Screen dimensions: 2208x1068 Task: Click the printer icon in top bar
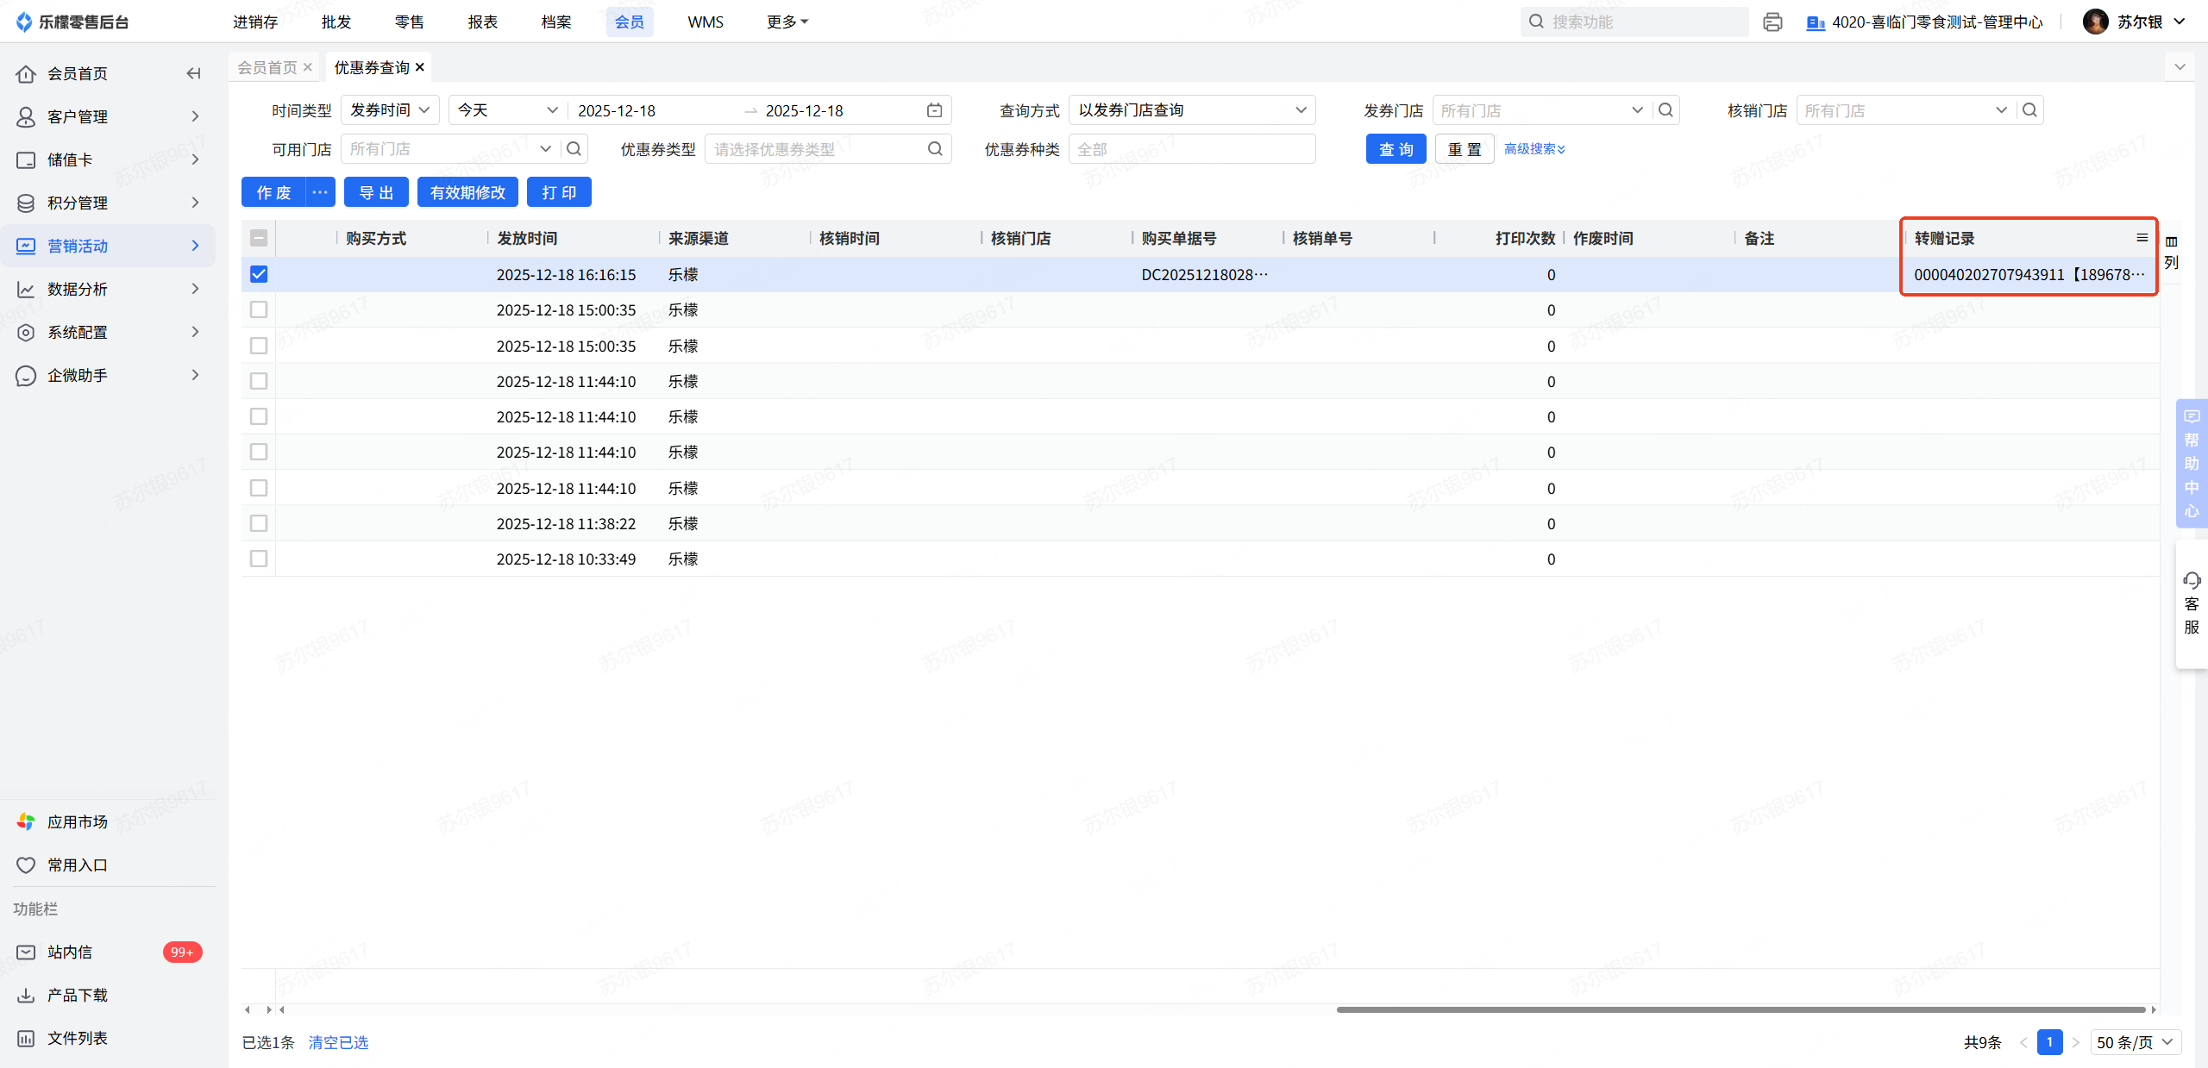tap(1772, 22)
